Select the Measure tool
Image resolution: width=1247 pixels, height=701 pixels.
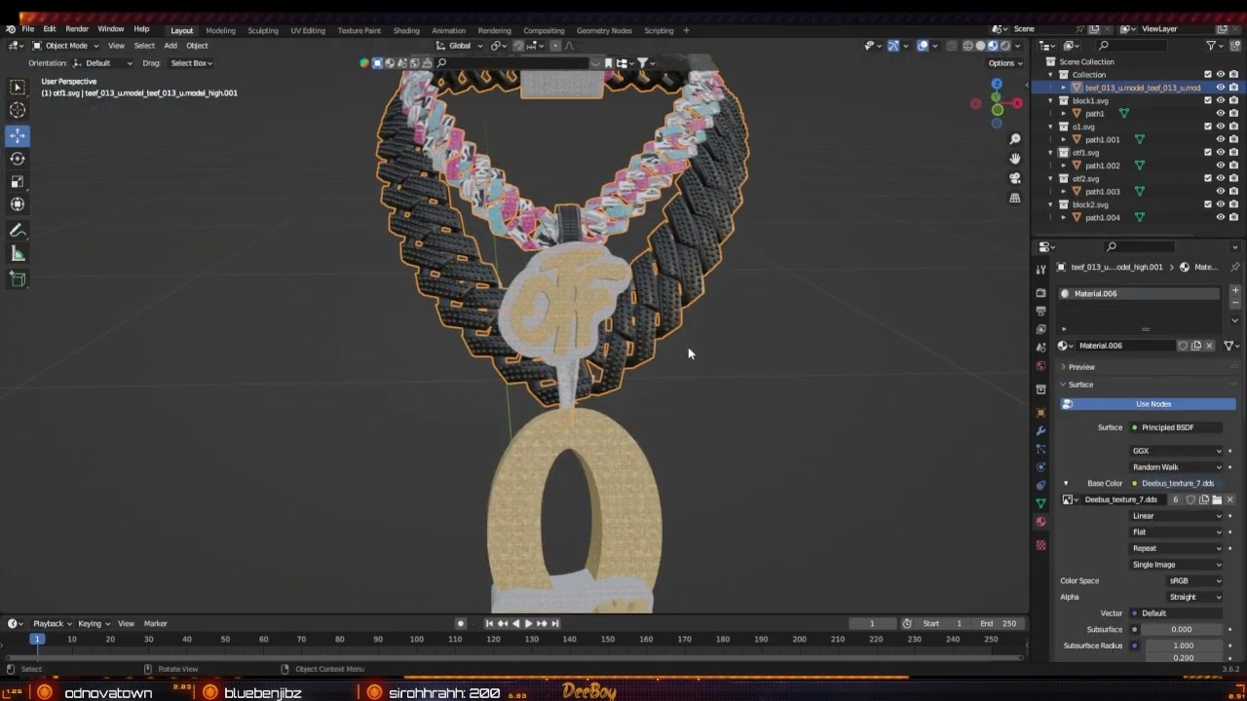(18, 254)
